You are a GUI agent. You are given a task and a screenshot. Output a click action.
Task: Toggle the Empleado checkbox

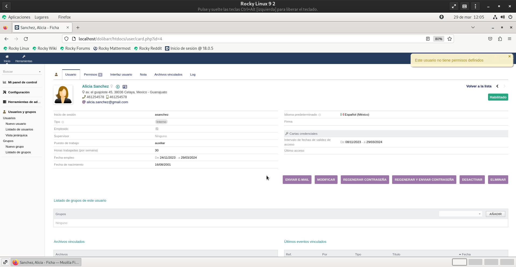pyautogui.click(x=157, y=129)
